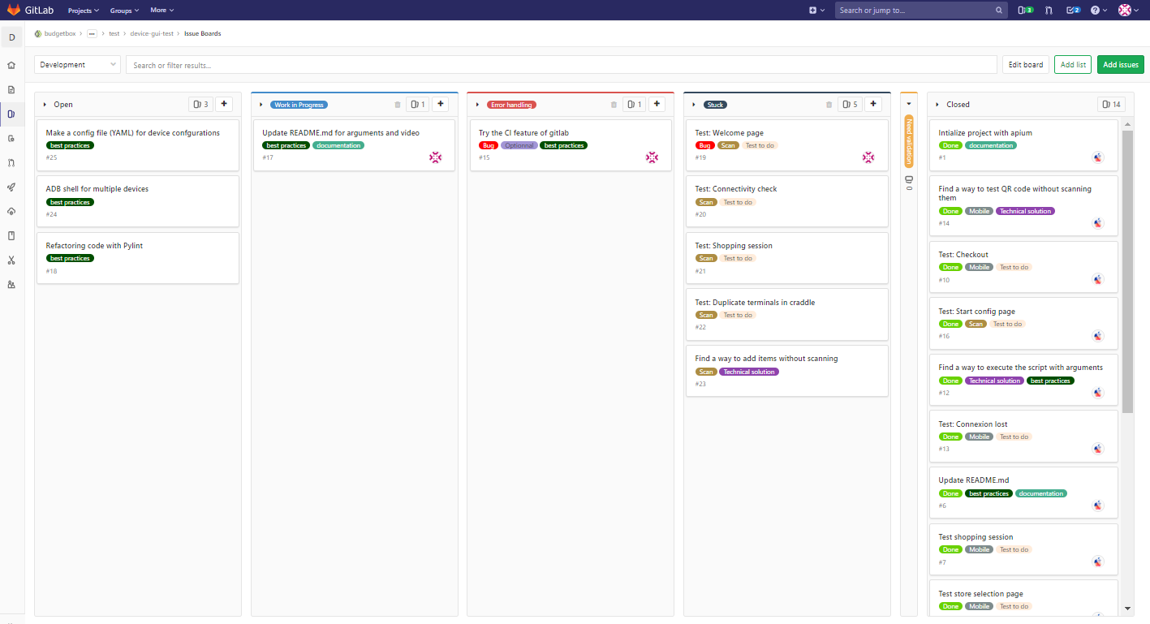Open Merge Requests from left sidebar

coord(11,162)
